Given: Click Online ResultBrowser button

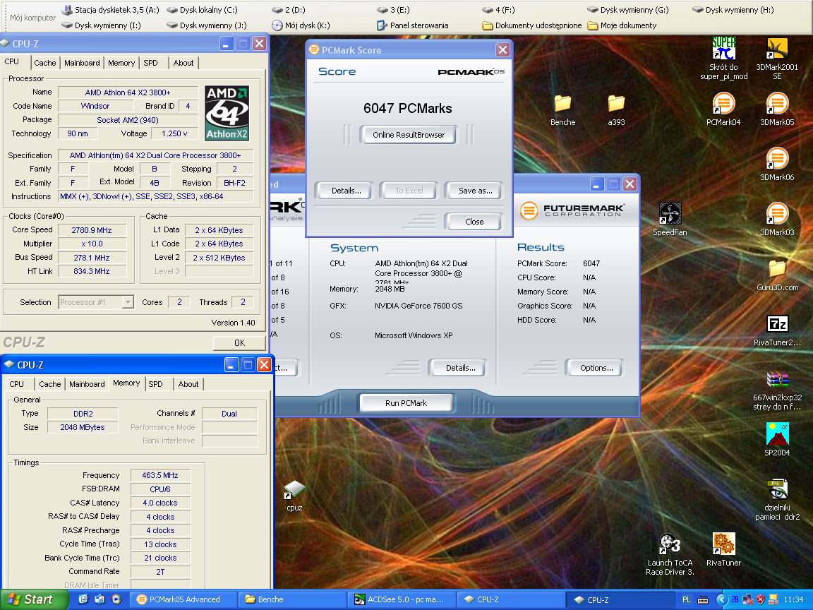Looking at the screenshot, I should click(408, 135).
